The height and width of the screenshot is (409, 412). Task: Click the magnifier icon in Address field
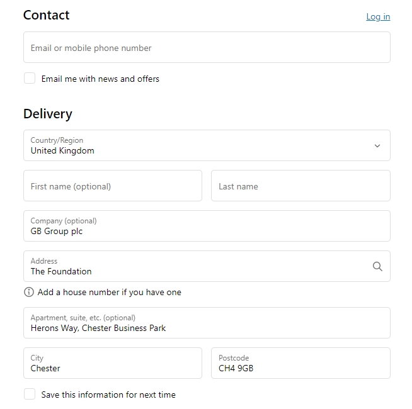pos(377,266)
